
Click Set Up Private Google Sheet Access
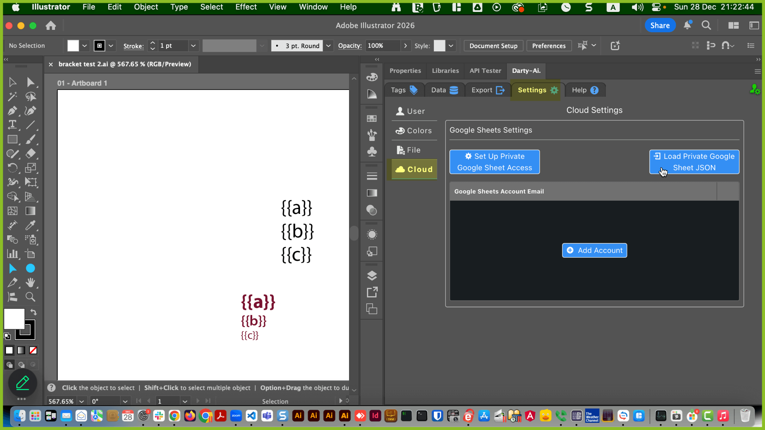click(x=494, y=162)
